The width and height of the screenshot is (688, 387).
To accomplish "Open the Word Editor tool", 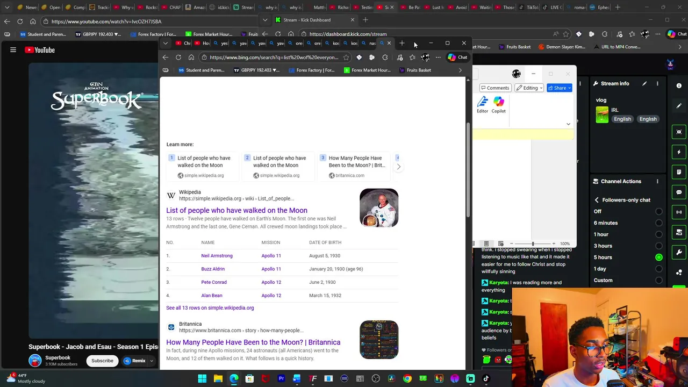I will point(482,105).
